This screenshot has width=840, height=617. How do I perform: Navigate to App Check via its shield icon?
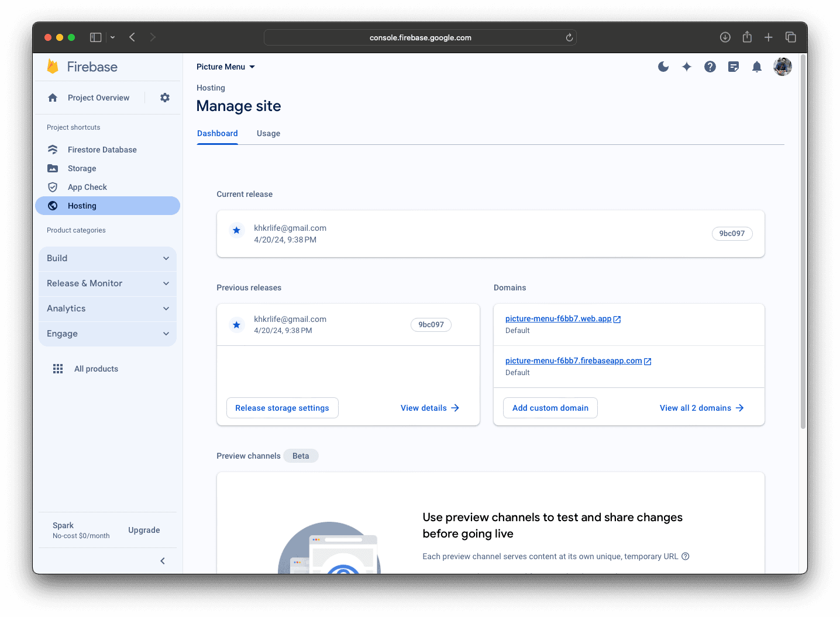click(53, 187)
